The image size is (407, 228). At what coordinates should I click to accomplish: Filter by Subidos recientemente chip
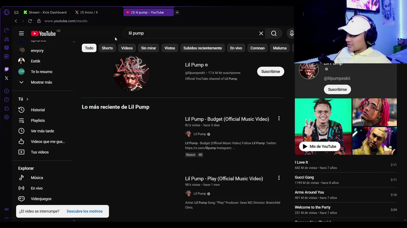click(x=203, y=48)
